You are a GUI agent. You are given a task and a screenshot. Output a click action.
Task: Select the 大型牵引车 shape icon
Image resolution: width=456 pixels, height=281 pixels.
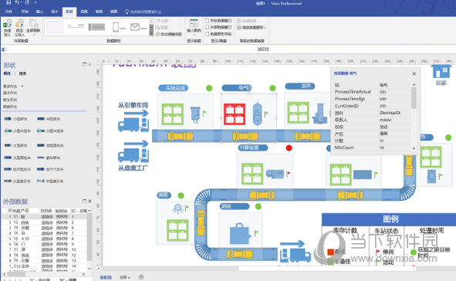pos(8,181)
